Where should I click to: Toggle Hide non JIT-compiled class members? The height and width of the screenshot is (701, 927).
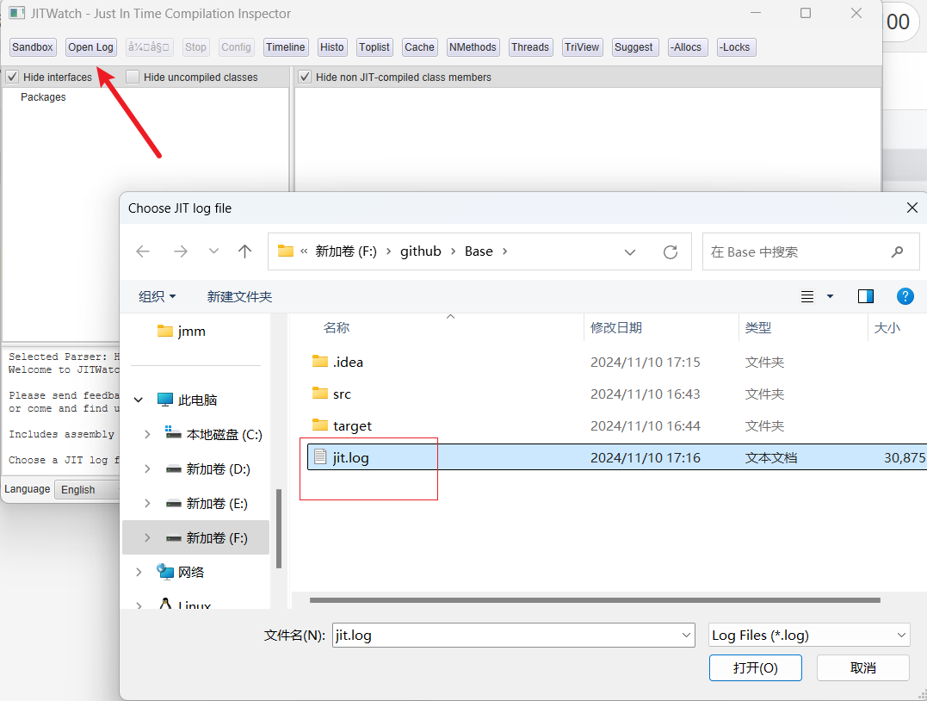(x=305, y=78)
